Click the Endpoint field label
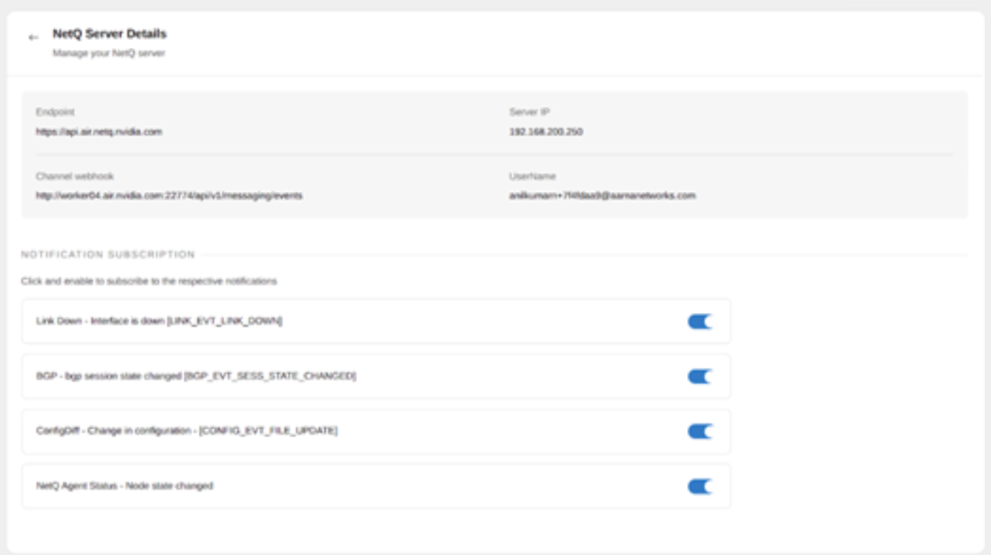 55,112
